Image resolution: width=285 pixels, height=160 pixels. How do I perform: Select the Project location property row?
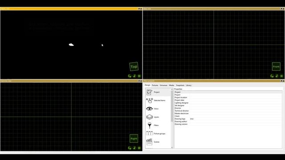coord(228,97)
